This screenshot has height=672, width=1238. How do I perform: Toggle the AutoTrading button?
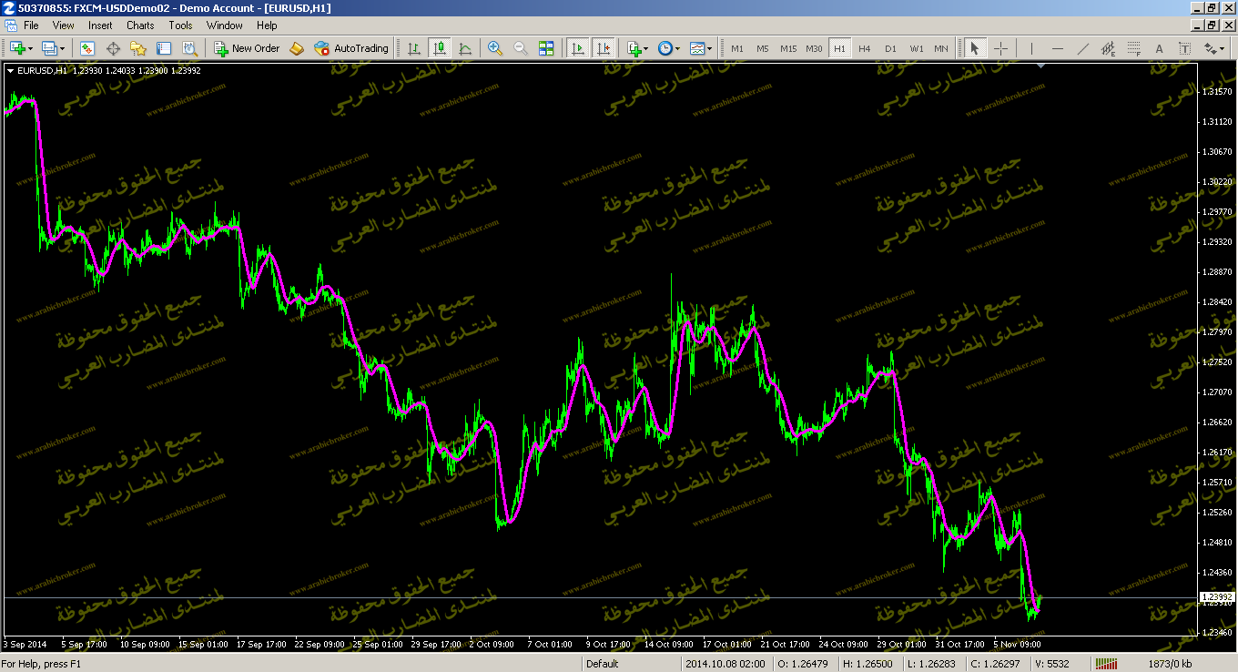(351, 48)
